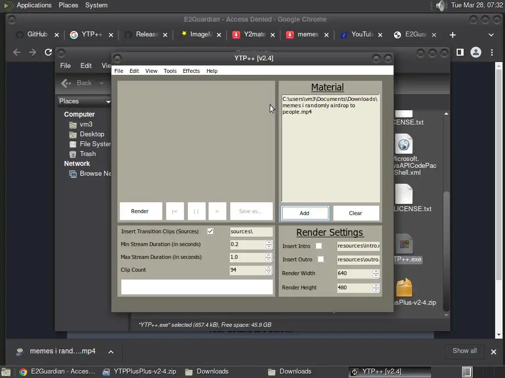
Task: Adjust the Render Height spinner arrows
Action: pyautogui.click(x=375, y=287)
